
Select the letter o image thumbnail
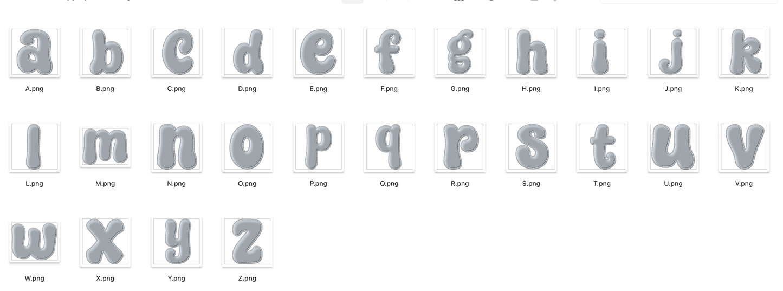point(247,147)
